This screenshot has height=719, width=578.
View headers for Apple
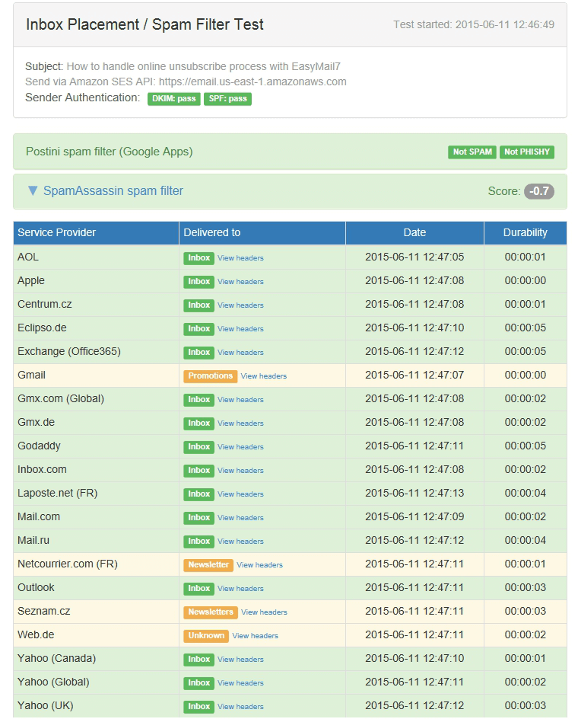[x=240, y=282]
